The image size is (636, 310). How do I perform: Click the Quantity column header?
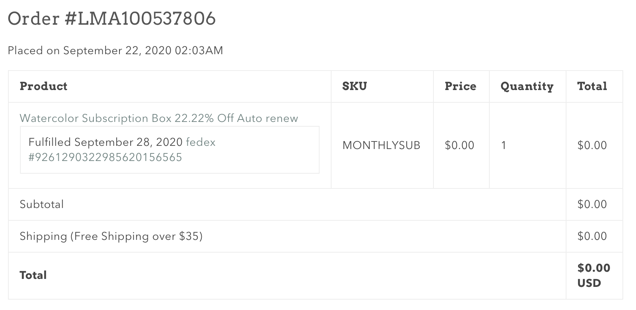(x=527, y=86)
